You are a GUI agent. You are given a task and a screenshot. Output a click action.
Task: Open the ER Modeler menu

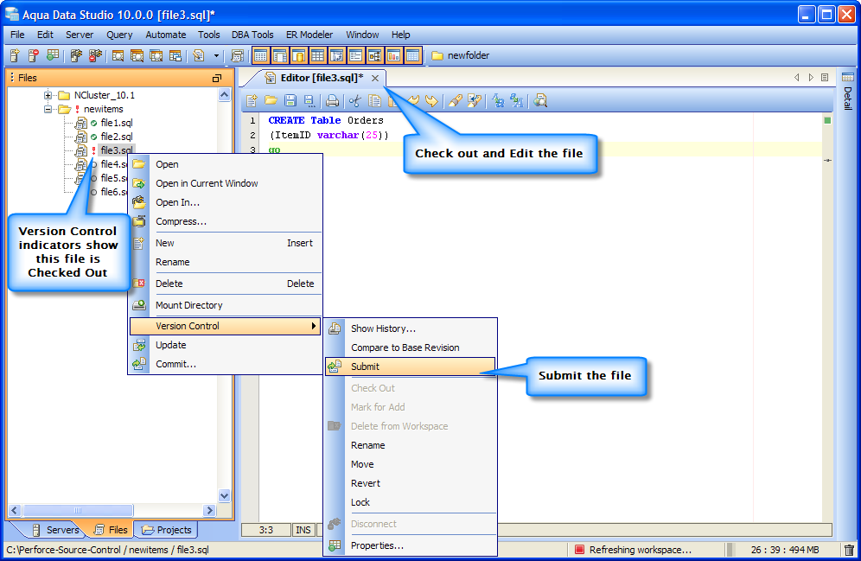tap(309, 35)
